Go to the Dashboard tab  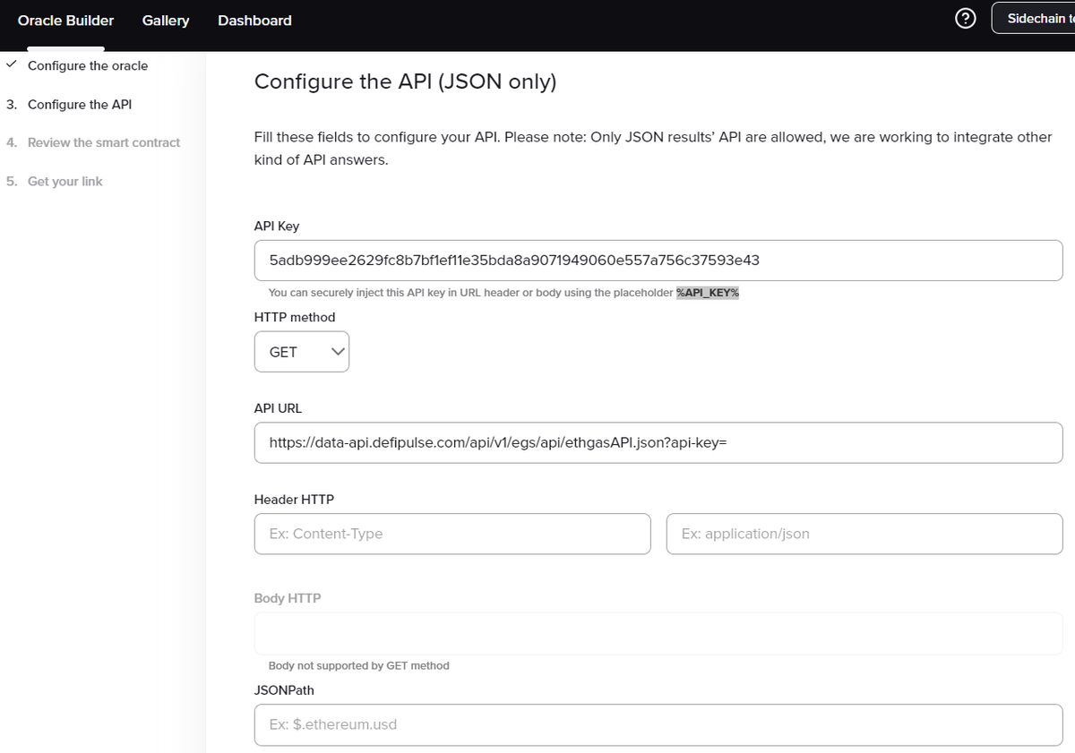[x=254, y=20]
